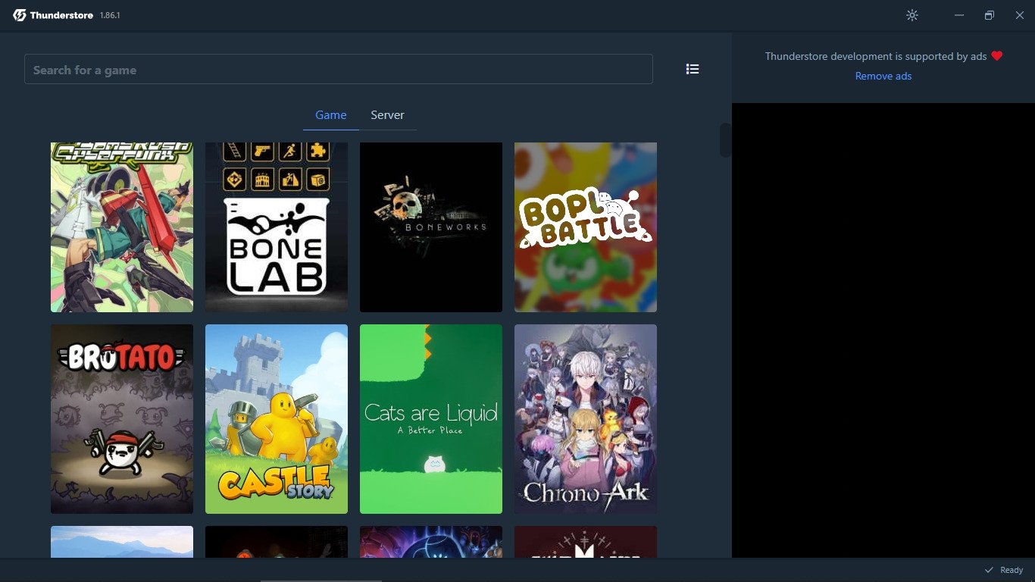Click the Remove ads link
This screenshot has width=1035, height=582.
pyautogui.click(x=883, y=76)
